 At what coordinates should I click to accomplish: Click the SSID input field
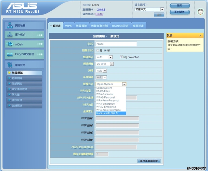(116, 44)
